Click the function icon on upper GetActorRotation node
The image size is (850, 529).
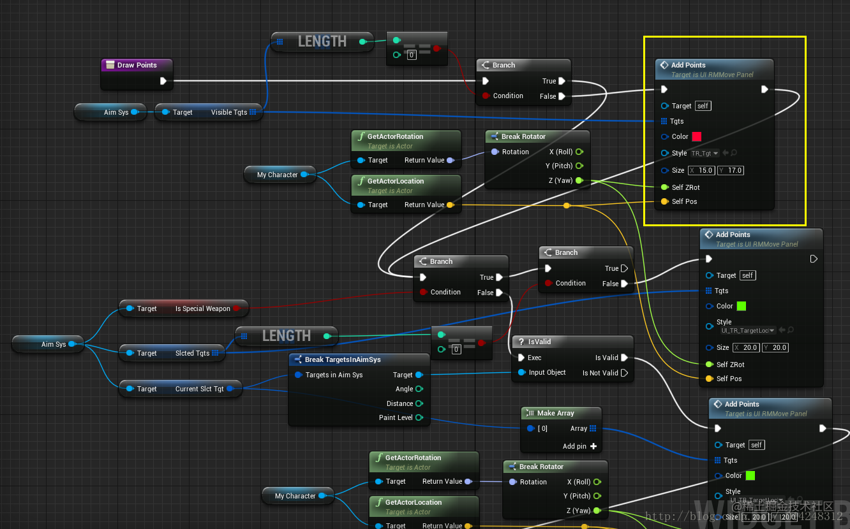pyautogui.click(x=361, y=136)
